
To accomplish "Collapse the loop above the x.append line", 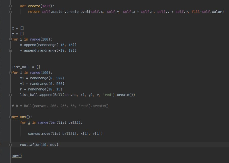I will click(10, 39).
